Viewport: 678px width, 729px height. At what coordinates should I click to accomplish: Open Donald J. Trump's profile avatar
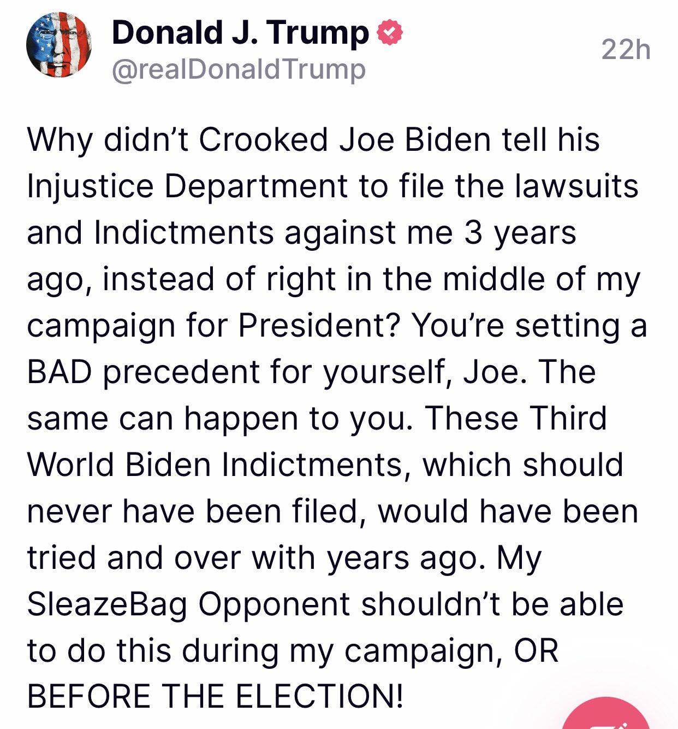[58, 45]
